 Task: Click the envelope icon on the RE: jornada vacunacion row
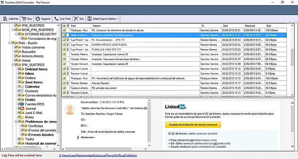(64, 88)
